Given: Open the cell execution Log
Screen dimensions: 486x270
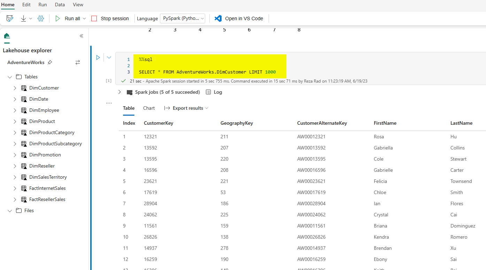Looking at the screenshot, I should (x=214, y=92).
